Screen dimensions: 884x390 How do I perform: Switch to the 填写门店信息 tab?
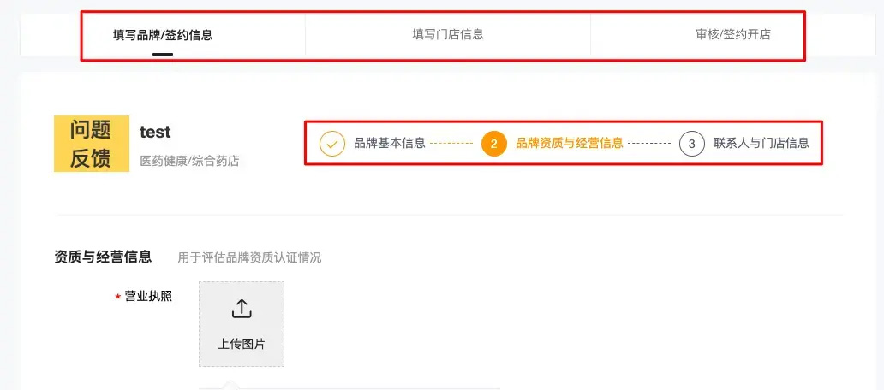click(x=448, y=34)
